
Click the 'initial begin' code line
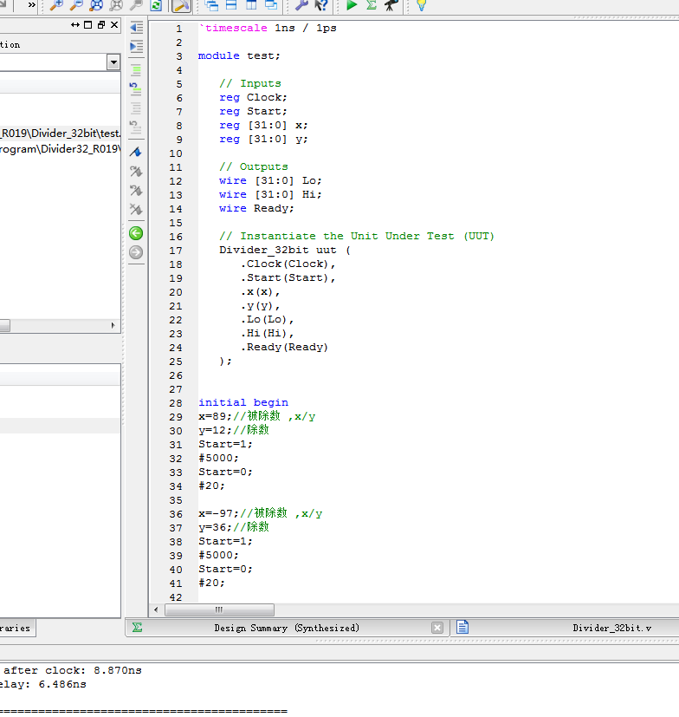click(243, 402)
